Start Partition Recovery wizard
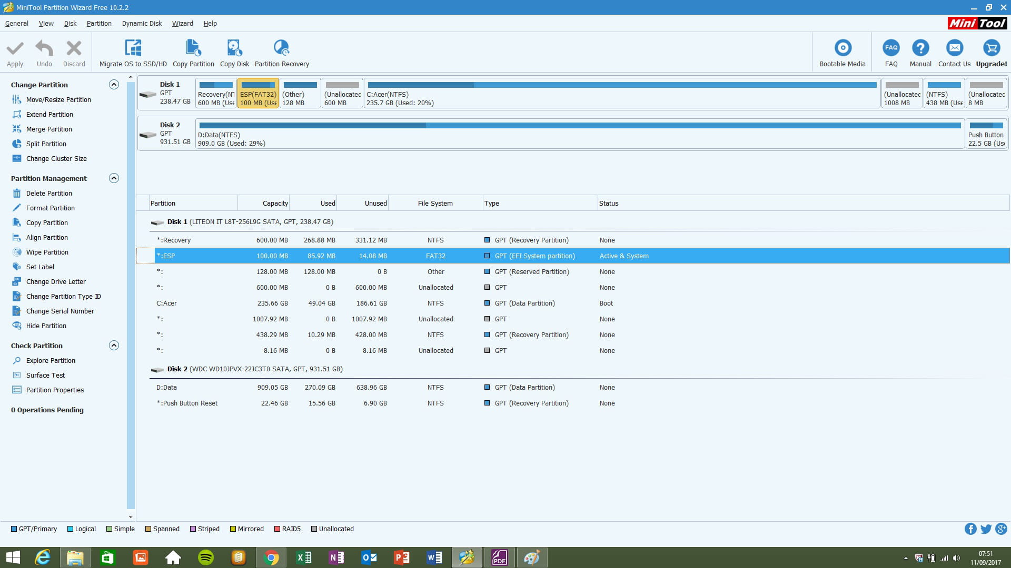The width and height of the screenshot is (1011, 568). click(282, 53)
